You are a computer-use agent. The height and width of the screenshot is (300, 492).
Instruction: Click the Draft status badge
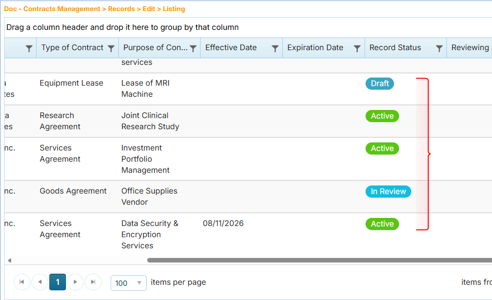[x=380, y=84]
